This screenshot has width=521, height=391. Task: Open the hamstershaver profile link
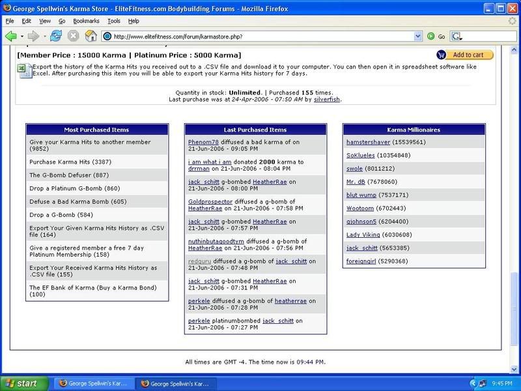369,141
